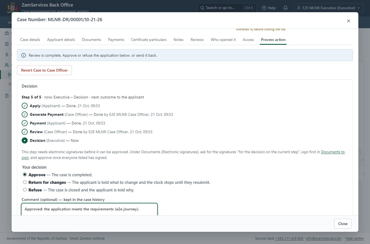Image resolution: width=370 pixels, height=244 pixels.
Task: Click into the decision comment text box
Action: [x=89, y=209]
